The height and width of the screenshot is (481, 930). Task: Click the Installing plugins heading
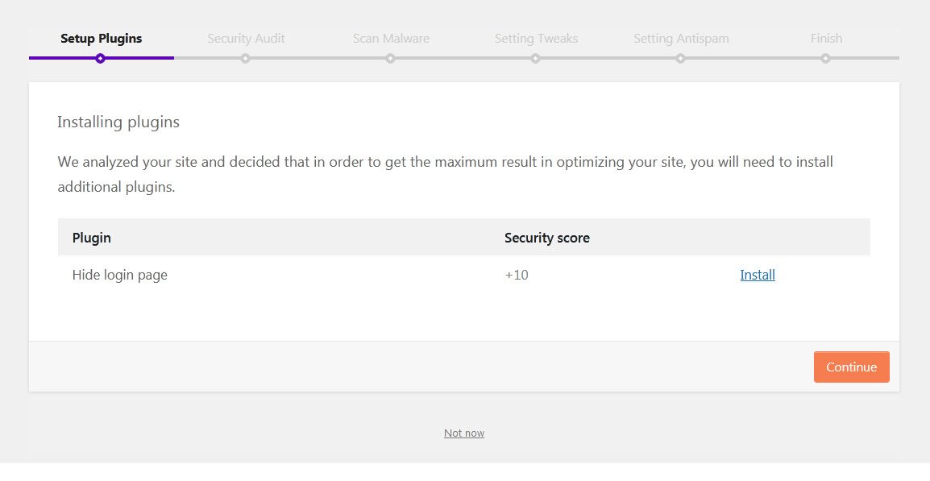(x=118, y=122)
